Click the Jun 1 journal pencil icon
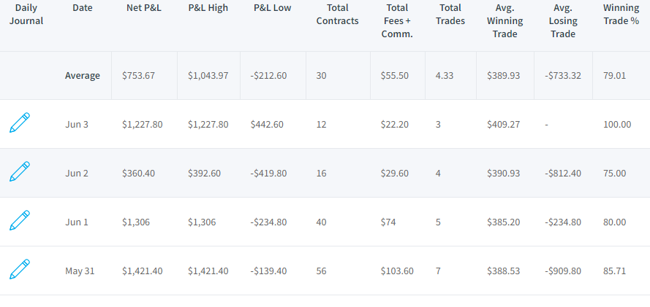The width and height of the screenshot is (650, 307). tap(20, 220)
